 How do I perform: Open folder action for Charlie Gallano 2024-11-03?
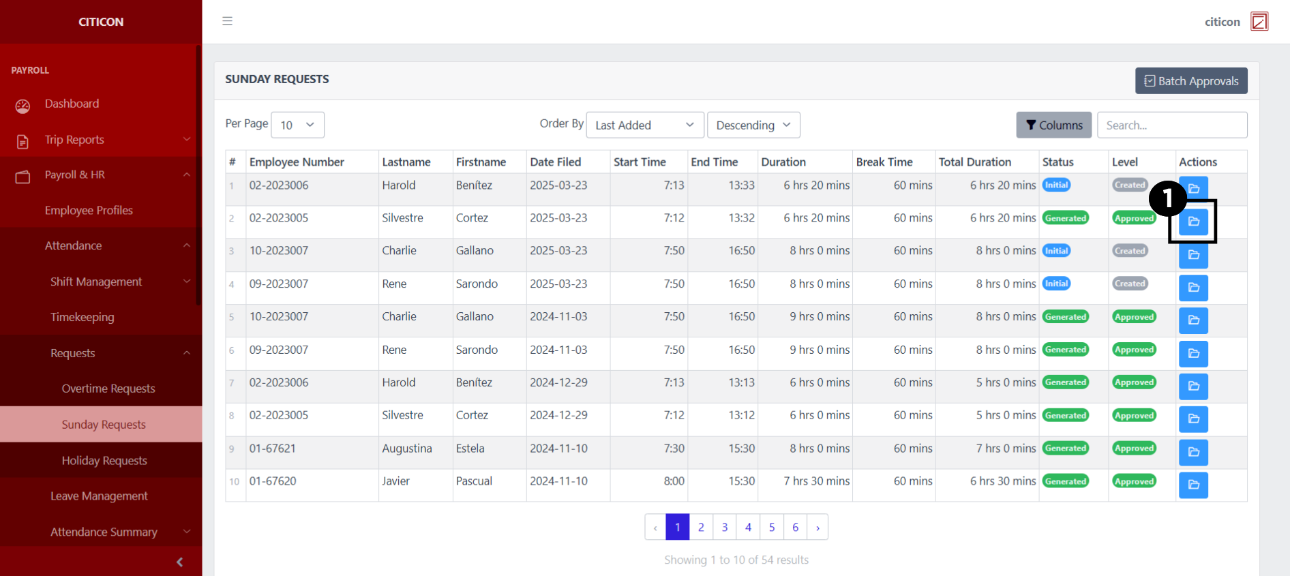pos(1193,320)
